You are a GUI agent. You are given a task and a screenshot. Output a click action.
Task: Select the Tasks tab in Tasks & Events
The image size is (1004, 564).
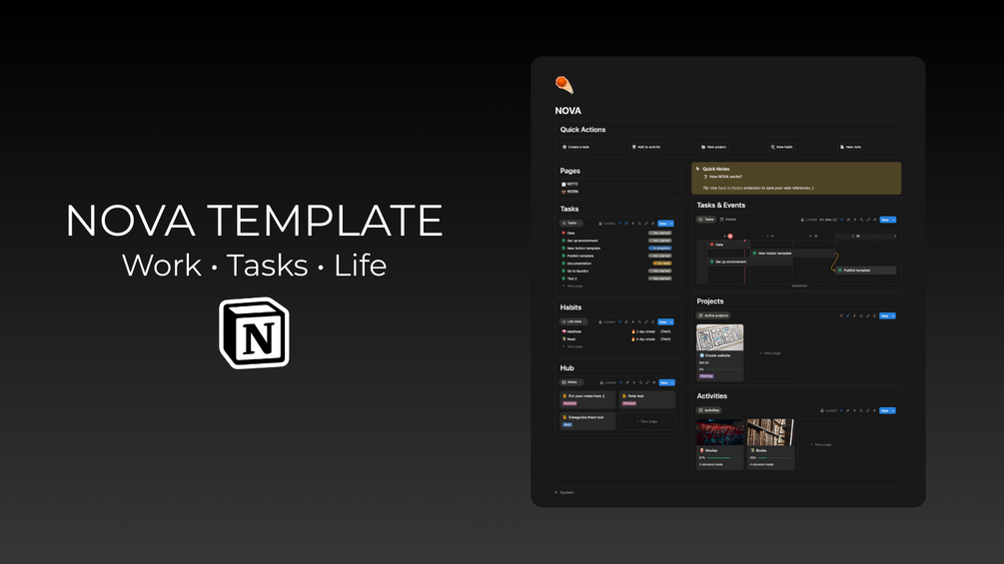pos(706,220)
